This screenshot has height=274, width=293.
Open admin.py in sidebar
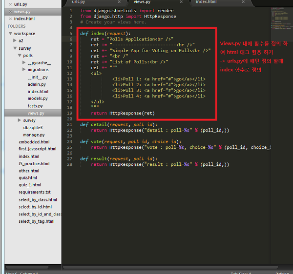click(x=37, y=84)
